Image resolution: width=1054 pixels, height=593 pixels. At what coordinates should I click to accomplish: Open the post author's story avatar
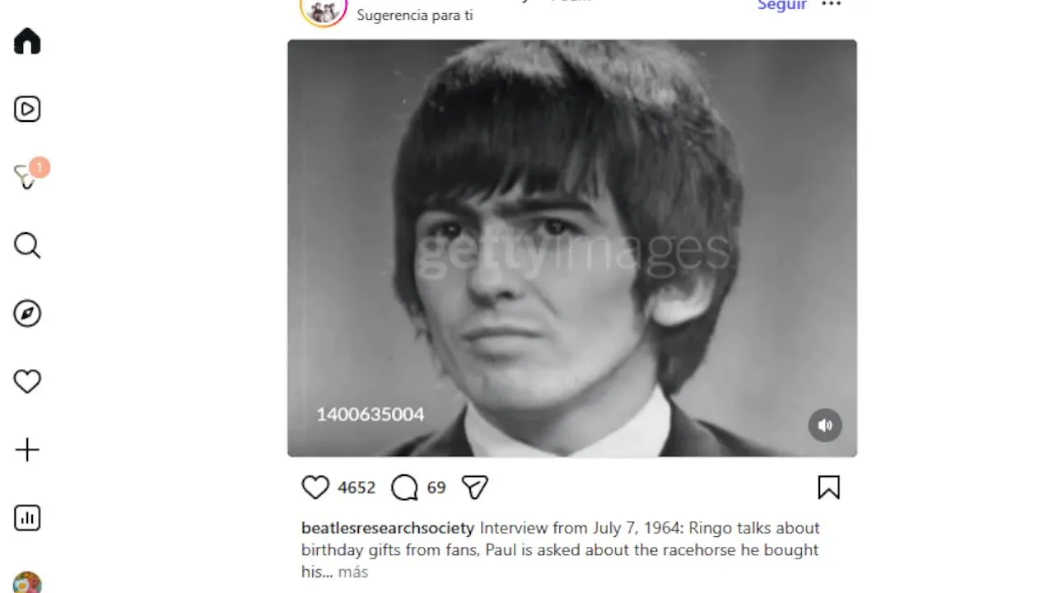click(x=324, y=10)
